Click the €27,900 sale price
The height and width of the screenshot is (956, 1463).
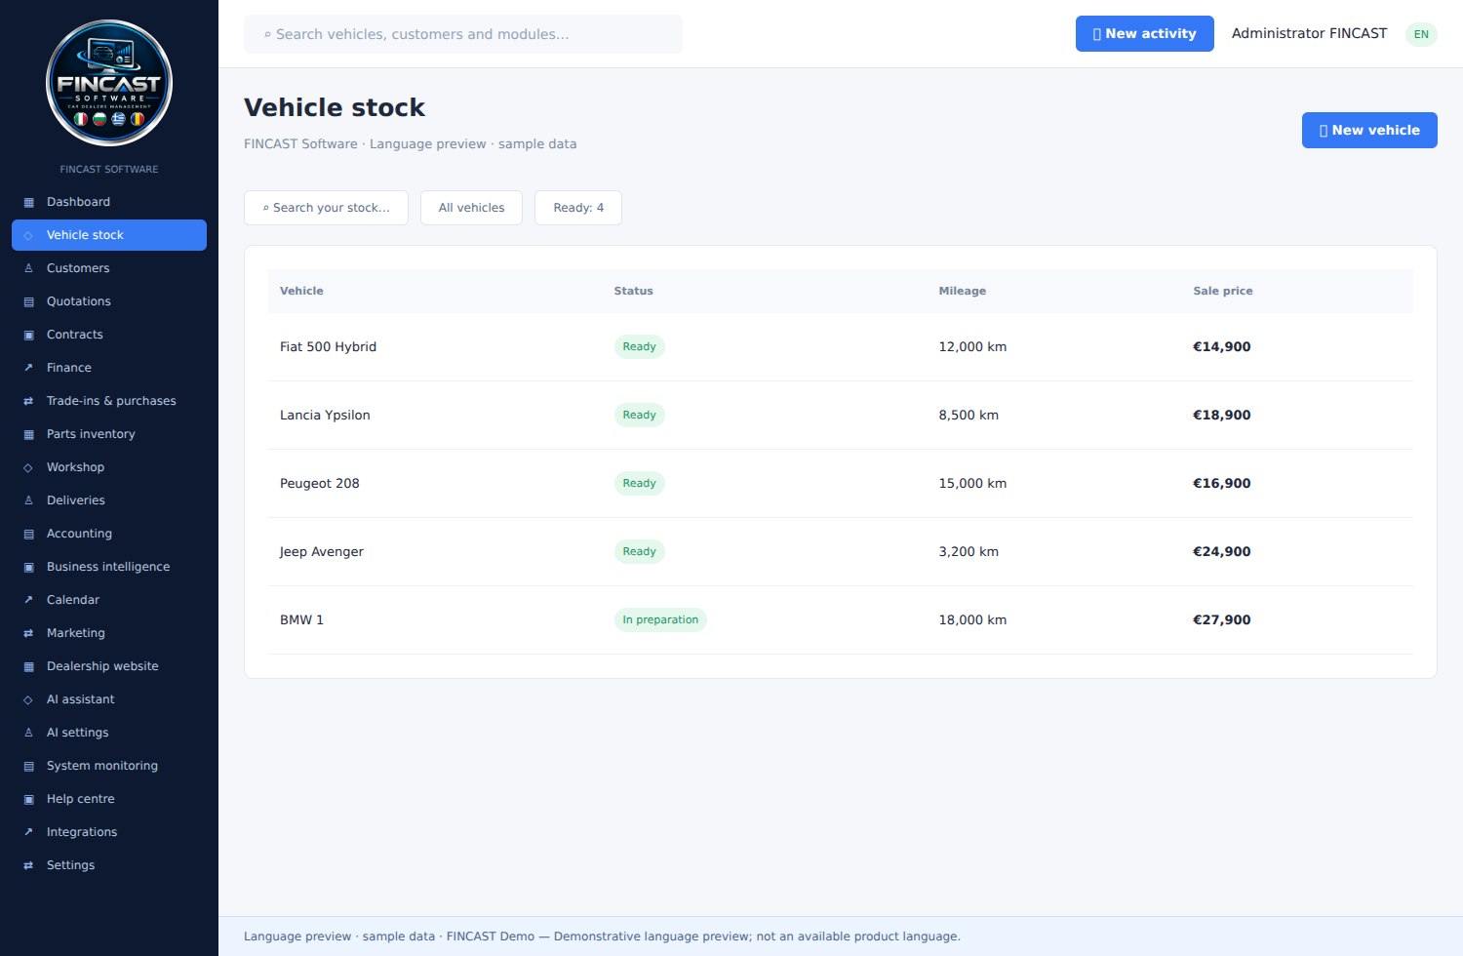[x=1221, y=619]
